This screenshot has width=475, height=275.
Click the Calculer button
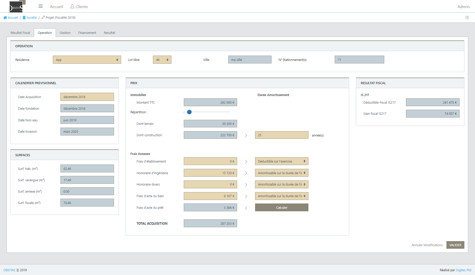281,208
